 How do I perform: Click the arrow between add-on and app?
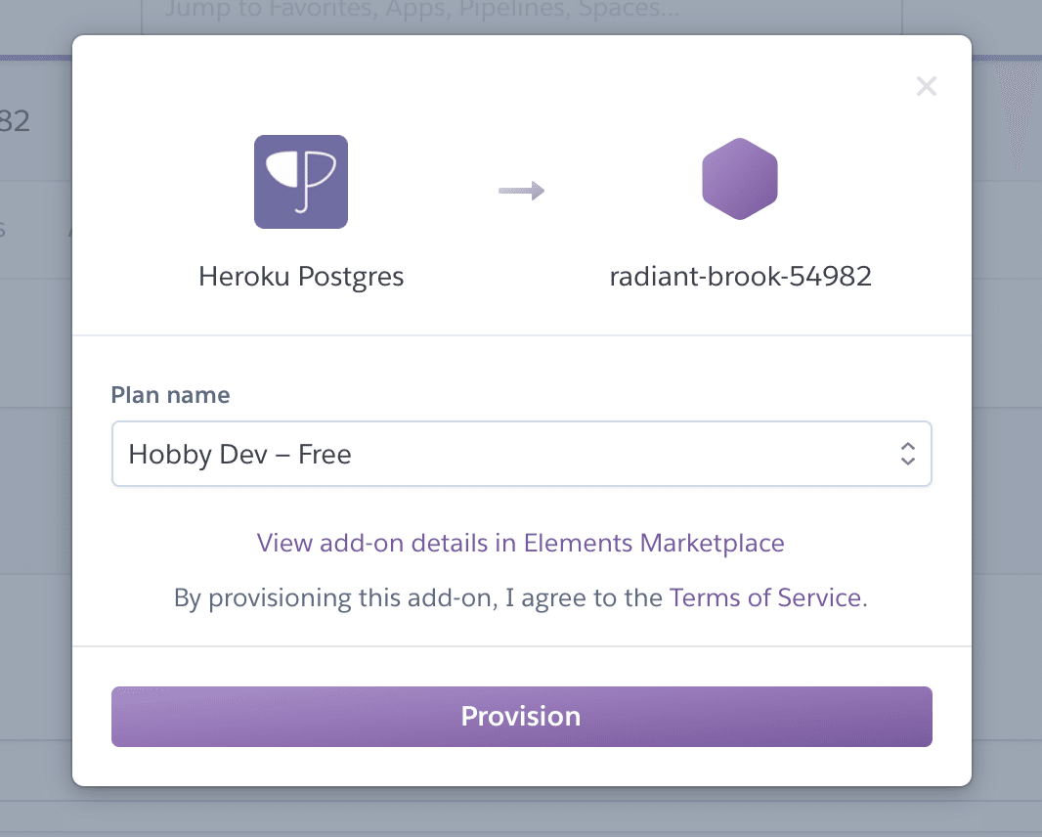[521, 191]
